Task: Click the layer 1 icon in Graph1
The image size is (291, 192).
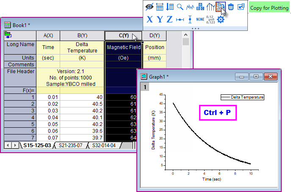Action: (145, 87)
